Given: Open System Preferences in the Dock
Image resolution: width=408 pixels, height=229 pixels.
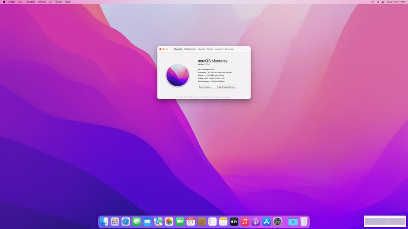Looking at the screenshot, I should [x=278, y=221].
